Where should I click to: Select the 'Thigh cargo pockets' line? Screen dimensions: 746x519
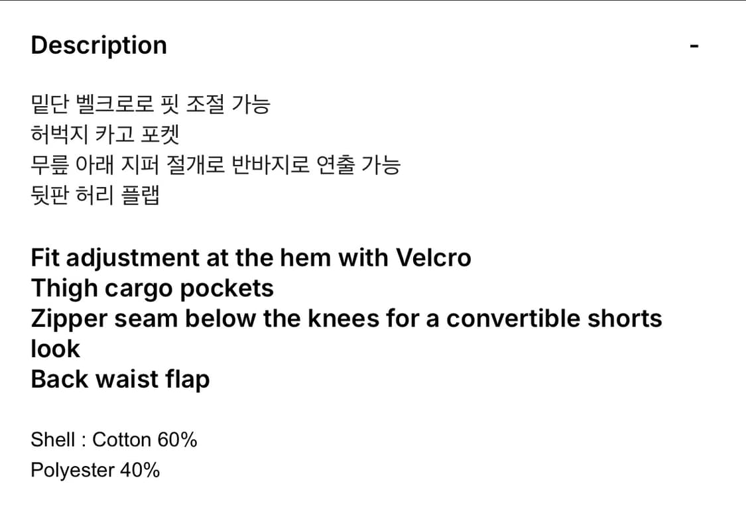(x=152, y=288)
